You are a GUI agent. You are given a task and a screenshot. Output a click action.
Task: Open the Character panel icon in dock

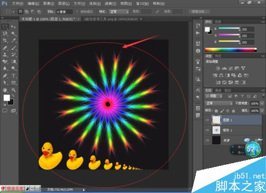tap(198, 90)
